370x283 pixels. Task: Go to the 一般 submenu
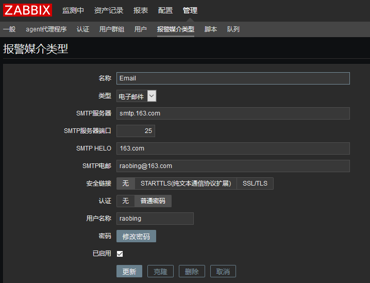pos(9,29)
